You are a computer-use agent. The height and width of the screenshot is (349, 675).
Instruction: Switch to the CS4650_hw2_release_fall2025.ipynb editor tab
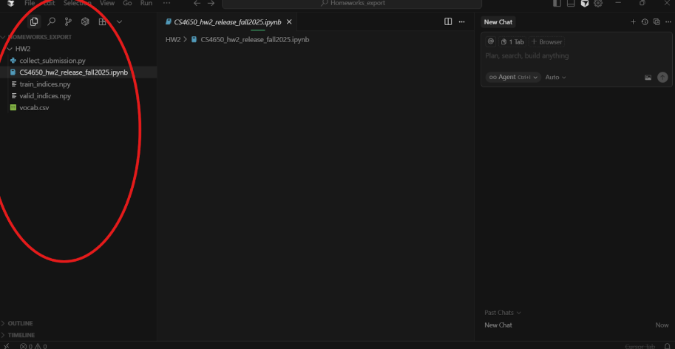point(227,21)
